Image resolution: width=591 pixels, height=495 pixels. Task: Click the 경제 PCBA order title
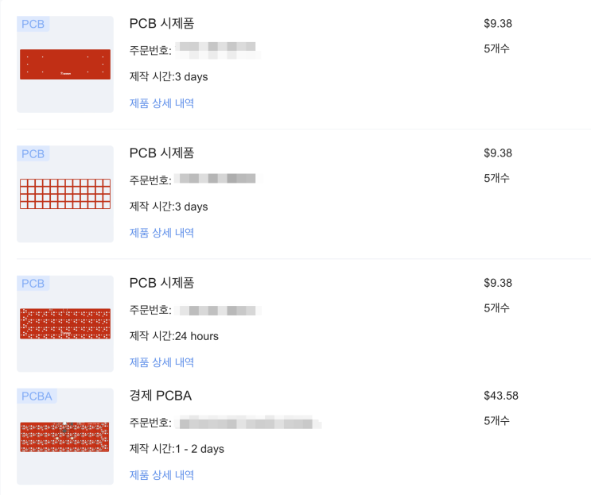(x=160, y=396)
